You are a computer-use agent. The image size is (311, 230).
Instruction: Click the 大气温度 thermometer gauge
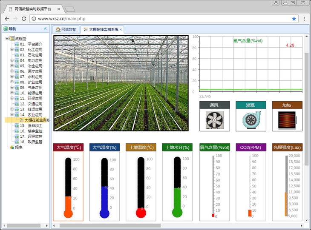(x=68, y=187)
